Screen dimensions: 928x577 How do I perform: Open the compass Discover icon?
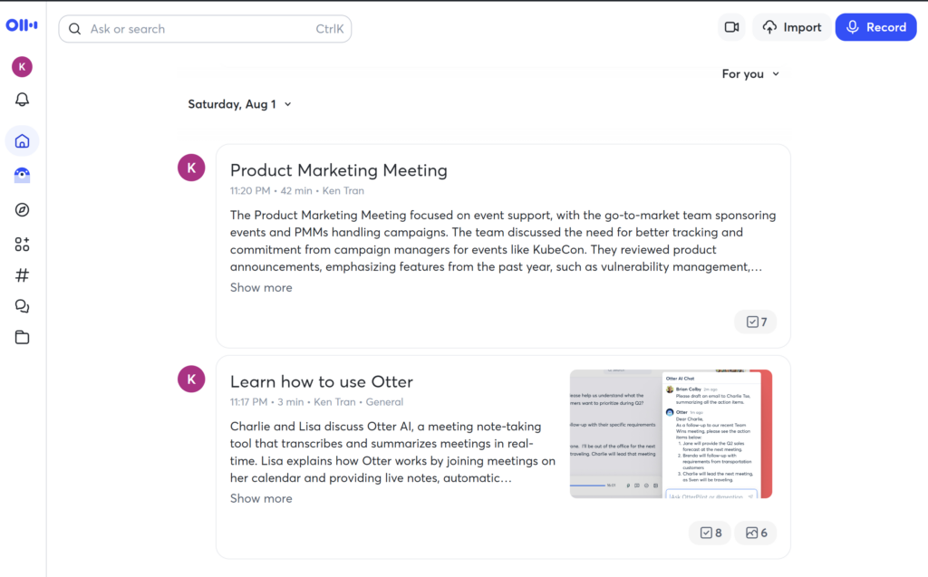click(22, 209)
